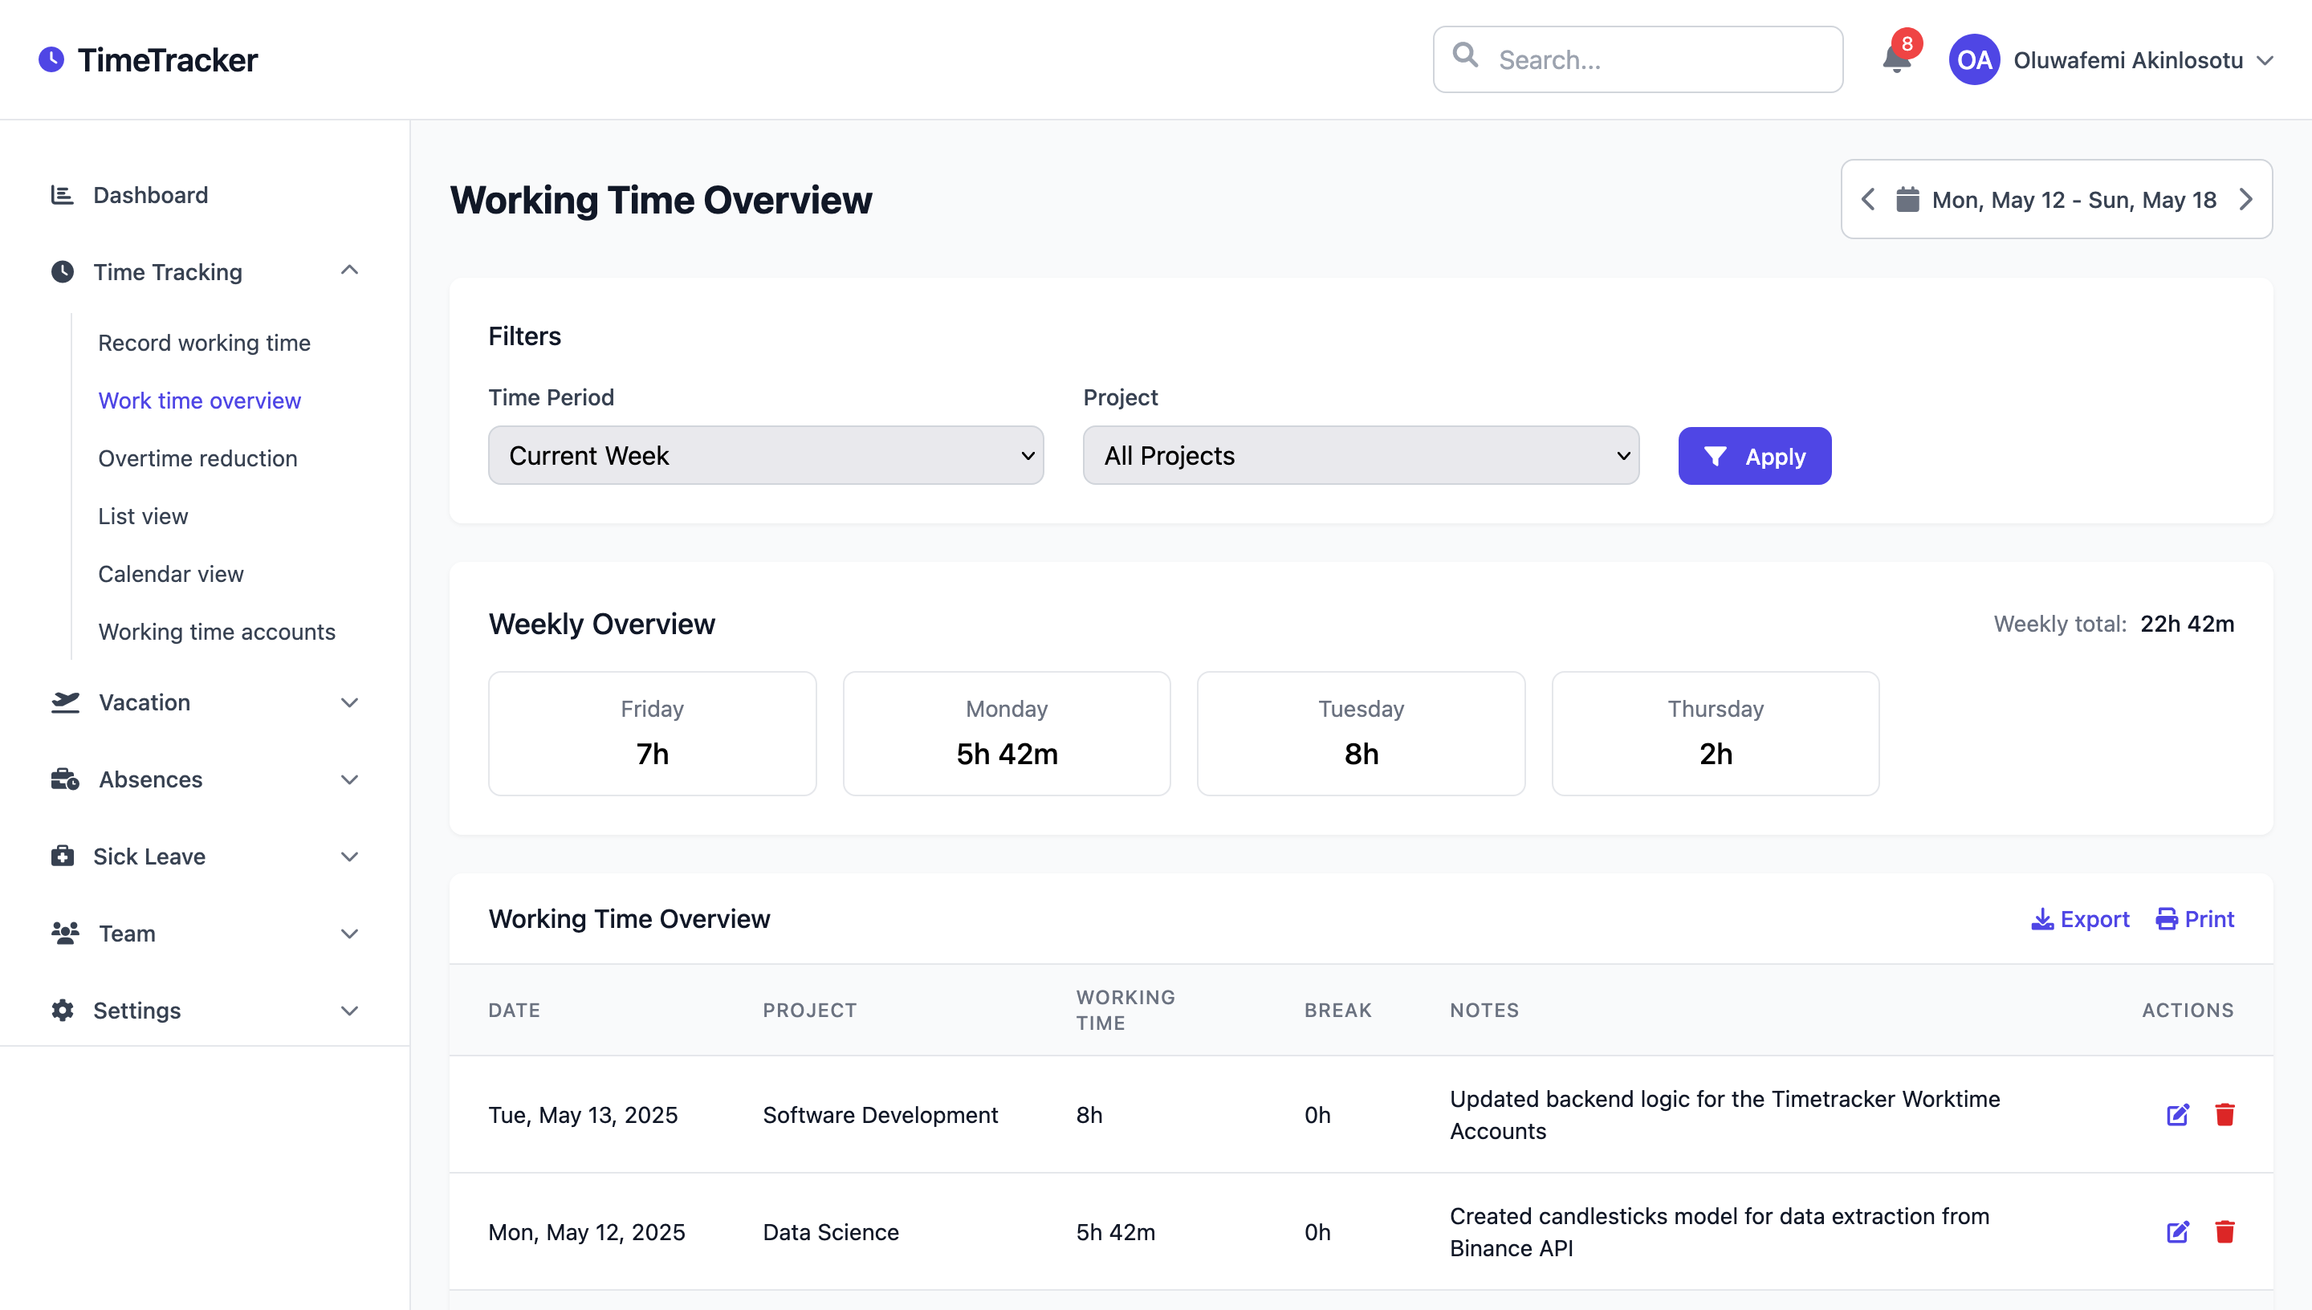This screenshot has height=1310, width=2312.
Task: Click the Oluwafemi Akinlosotu username
Action: (x=2127, y=60)
